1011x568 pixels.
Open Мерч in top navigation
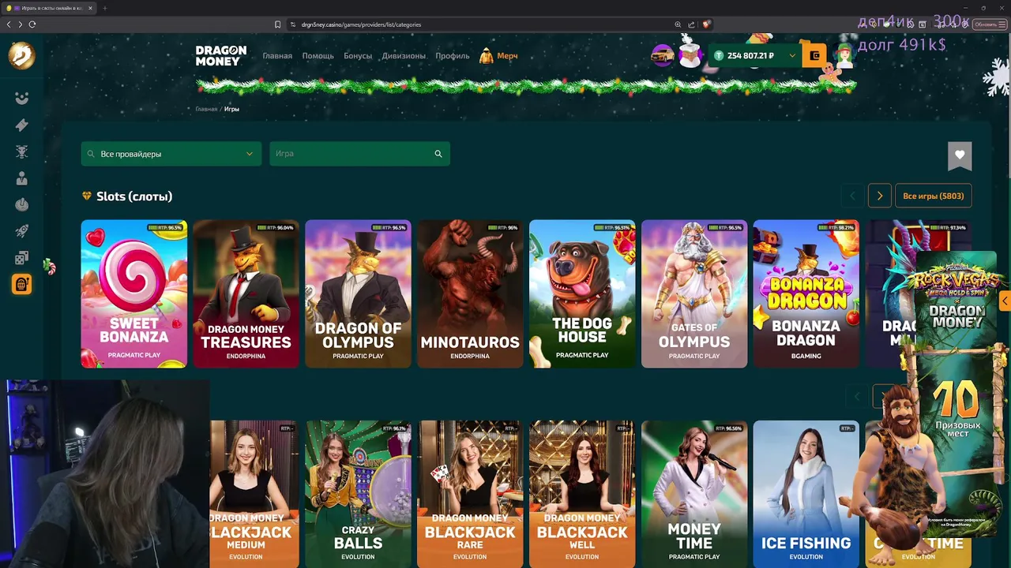[x=498, y=56]
